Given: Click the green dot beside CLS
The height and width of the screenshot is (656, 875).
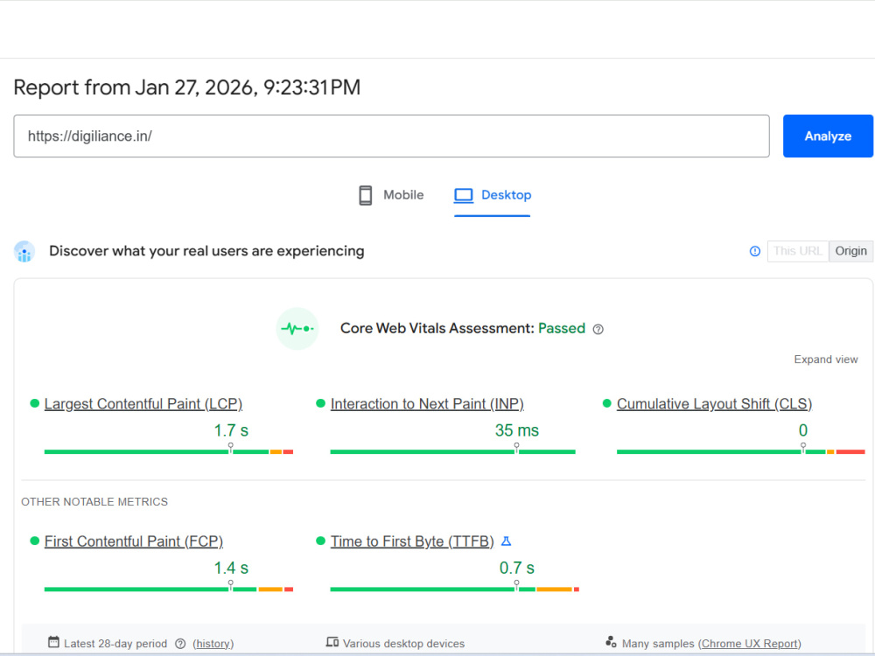Looking at the screenshot, I should pyautogui.click(x=607, y=403).
